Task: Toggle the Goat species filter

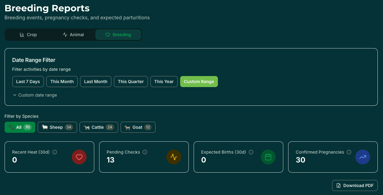Action: click(x=138, y=127)
